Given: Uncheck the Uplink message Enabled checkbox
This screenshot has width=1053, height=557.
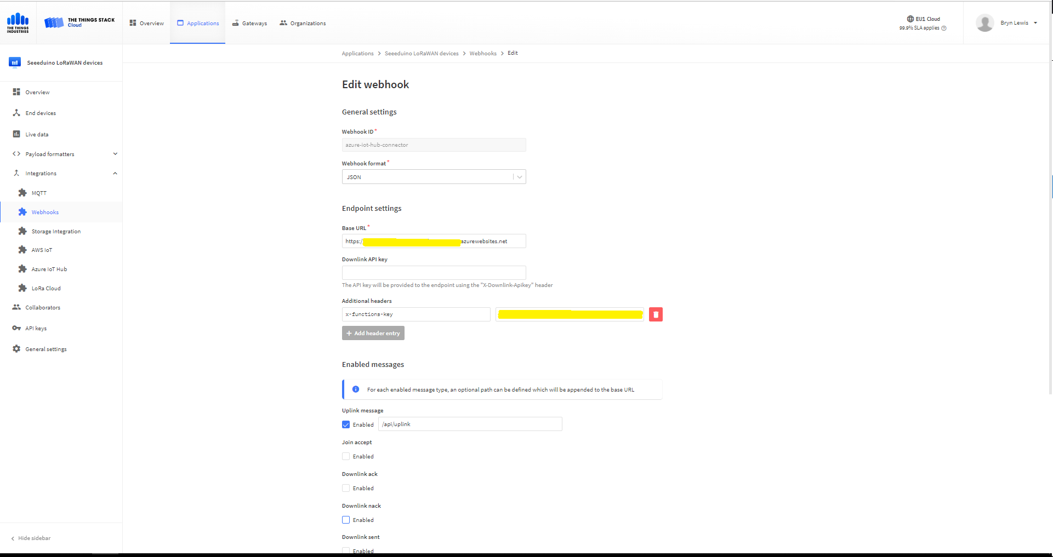Looking at the screenshot, I should [x=346, y=424].
